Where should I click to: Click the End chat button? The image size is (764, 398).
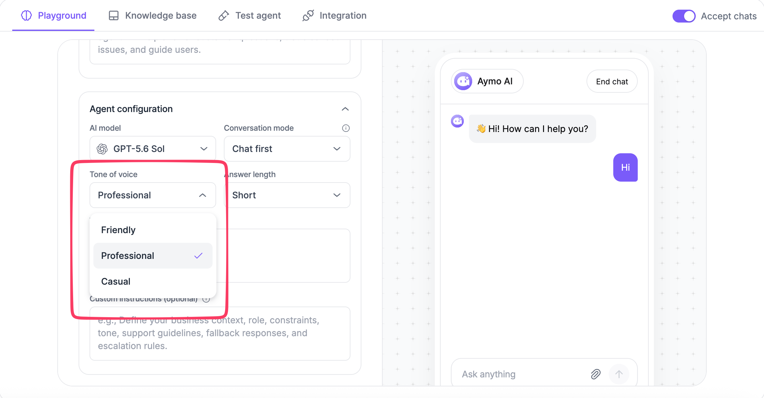pyautogui.click(x=612, y=81)
